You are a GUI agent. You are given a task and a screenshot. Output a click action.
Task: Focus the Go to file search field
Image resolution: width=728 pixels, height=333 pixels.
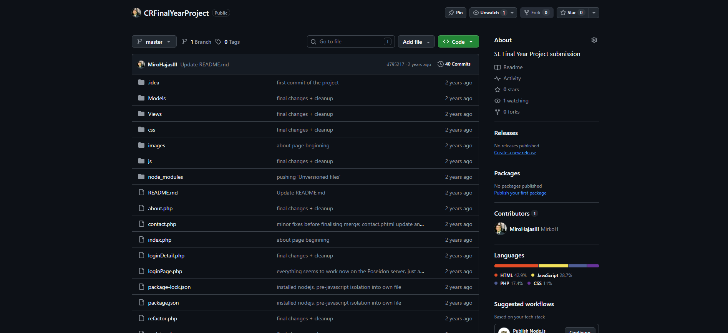point(351,41)
